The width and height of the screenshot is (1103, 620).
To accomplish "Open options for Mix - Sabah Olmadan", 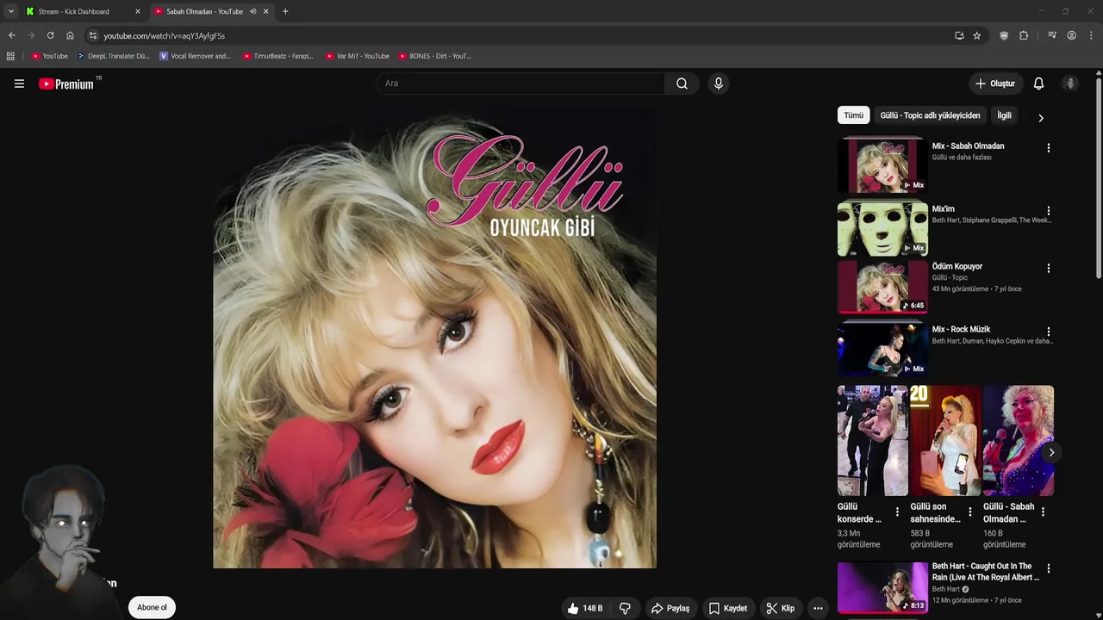I will (1048, 148).
